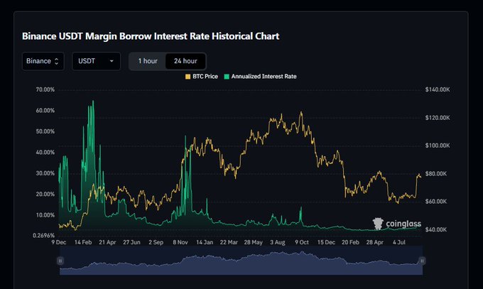This screenshot has width=483, height=289.
Task: Click the $120.00K price axis label
Action: (x=438, y=118)
